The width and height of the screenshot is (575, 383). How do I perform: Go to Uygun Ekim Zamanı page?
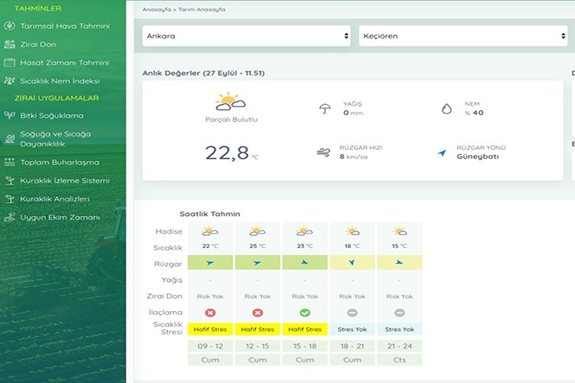click(60, 218)
